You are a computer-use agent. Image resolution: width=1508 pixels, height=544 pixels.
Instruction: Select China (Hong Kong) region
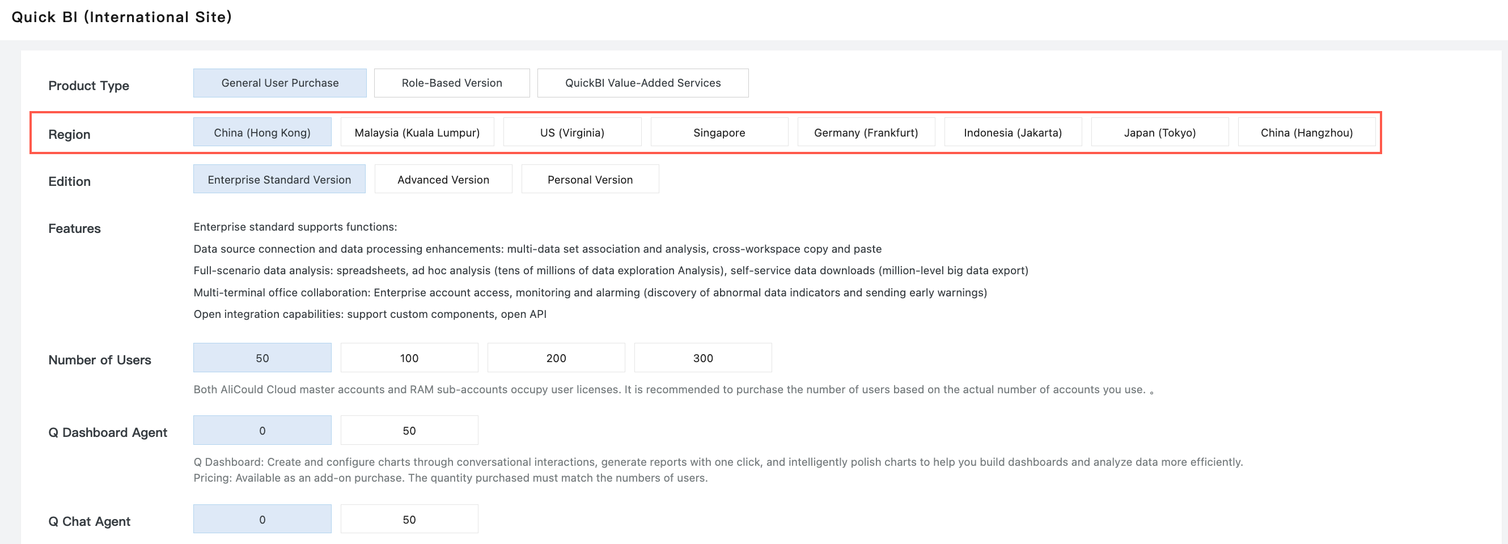point(262,132)
